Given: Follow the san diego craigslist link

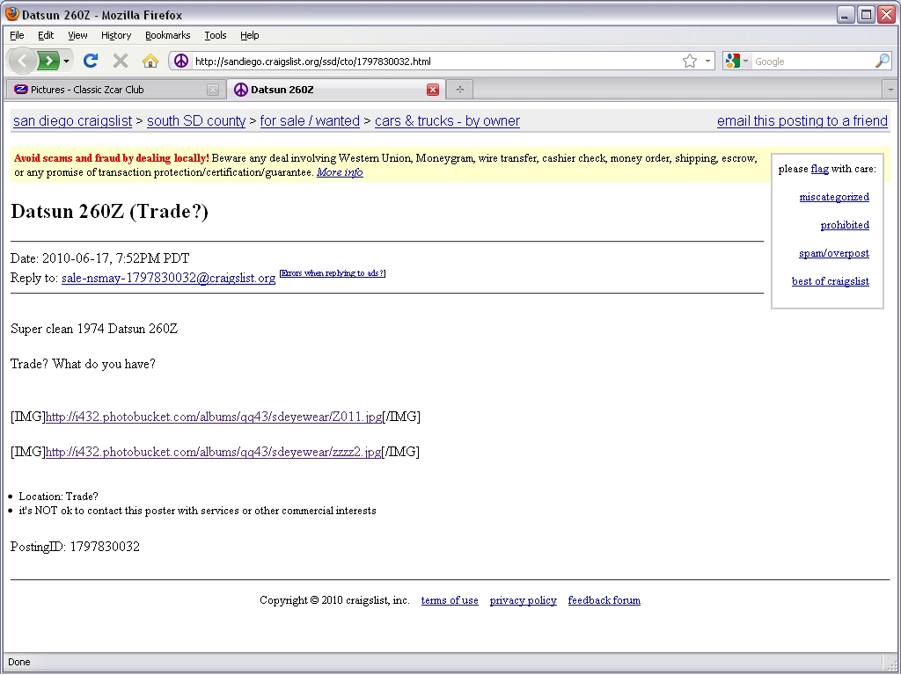Looking at the screenshot, I should pyautogui.click(x=72, y=121).
